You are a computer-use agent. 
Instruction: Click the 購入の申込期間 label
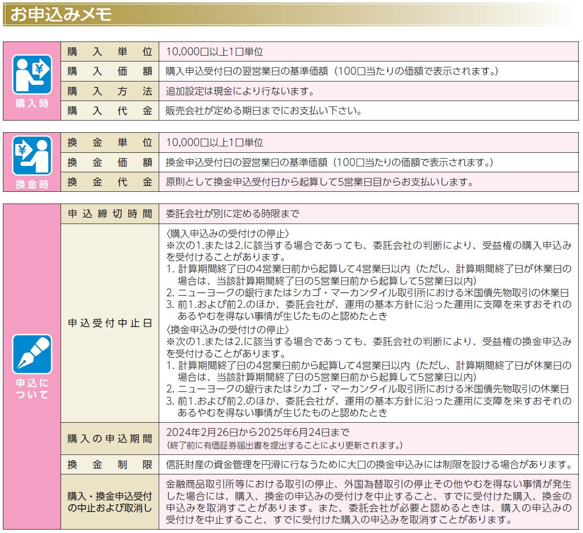click(110, 439)
